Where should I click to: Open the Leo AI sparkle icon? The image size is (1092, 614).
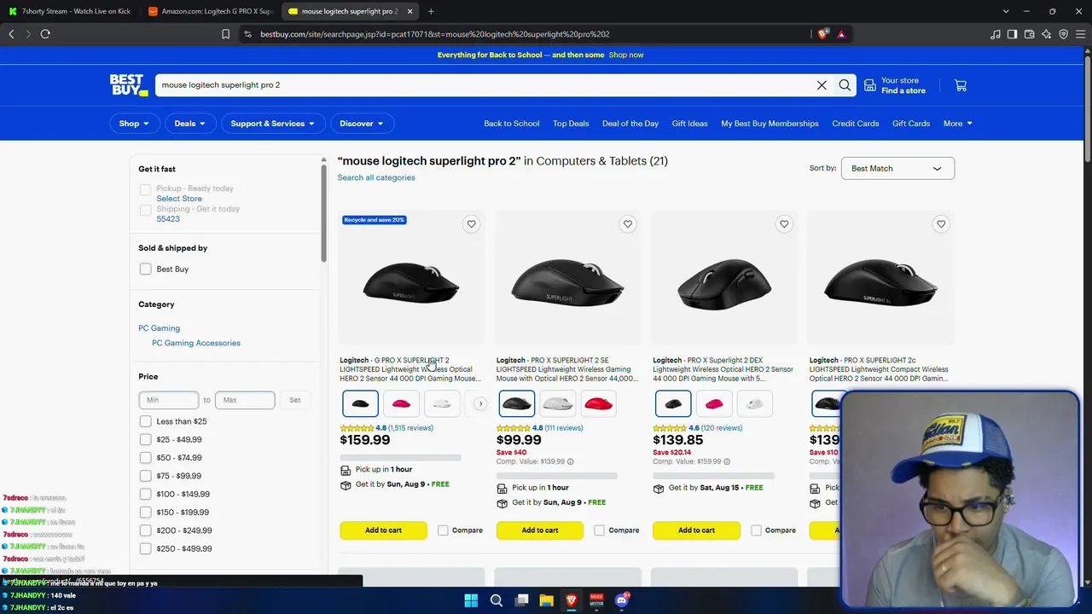click(1047, 34)
